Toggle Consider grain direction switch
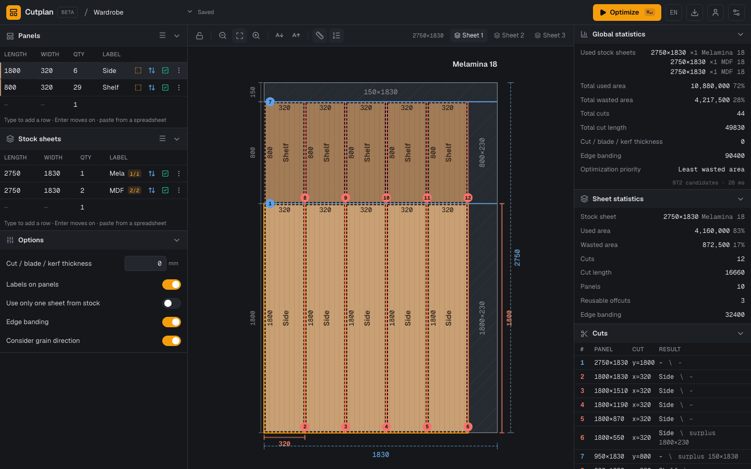The image size is (751, 469). 172,341
